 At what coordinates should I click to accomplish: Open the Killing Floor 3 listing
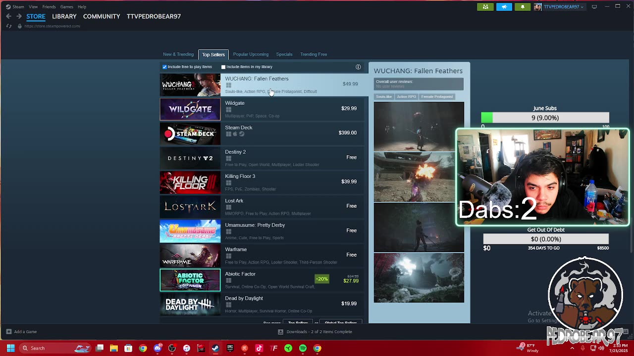click(262, 182)
